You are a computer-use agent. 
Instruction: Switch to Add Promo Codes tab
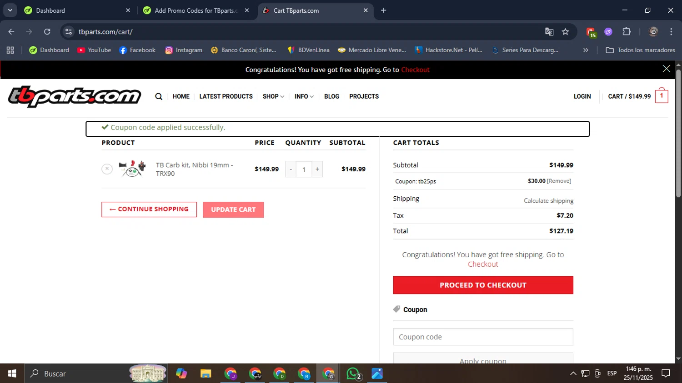point(196,10)
